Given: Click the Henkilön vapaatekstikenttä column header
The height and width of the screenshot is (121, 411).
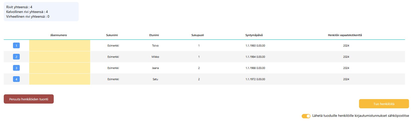Looking at the screenshot, I should pyautogui.click(x=345, y=35).
